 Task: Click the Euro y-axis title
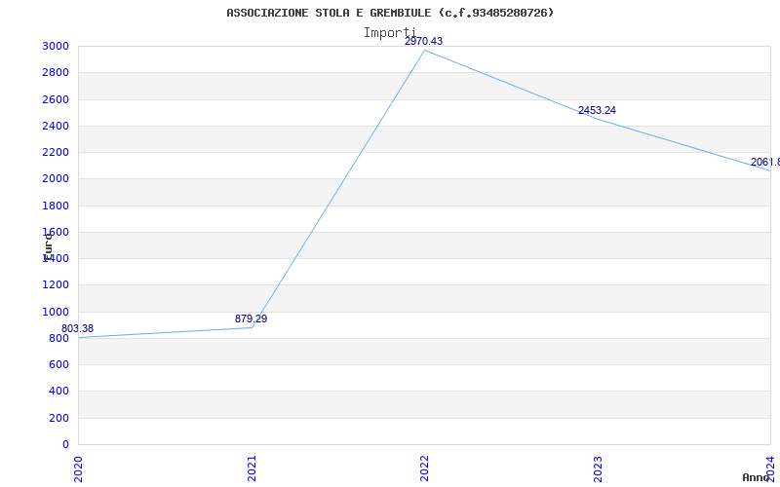(x=48, y=245)
